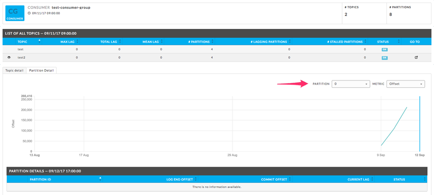Click the List of All Topics header bar
Viewport: 434px width, 195px height.
click(216, 34)
